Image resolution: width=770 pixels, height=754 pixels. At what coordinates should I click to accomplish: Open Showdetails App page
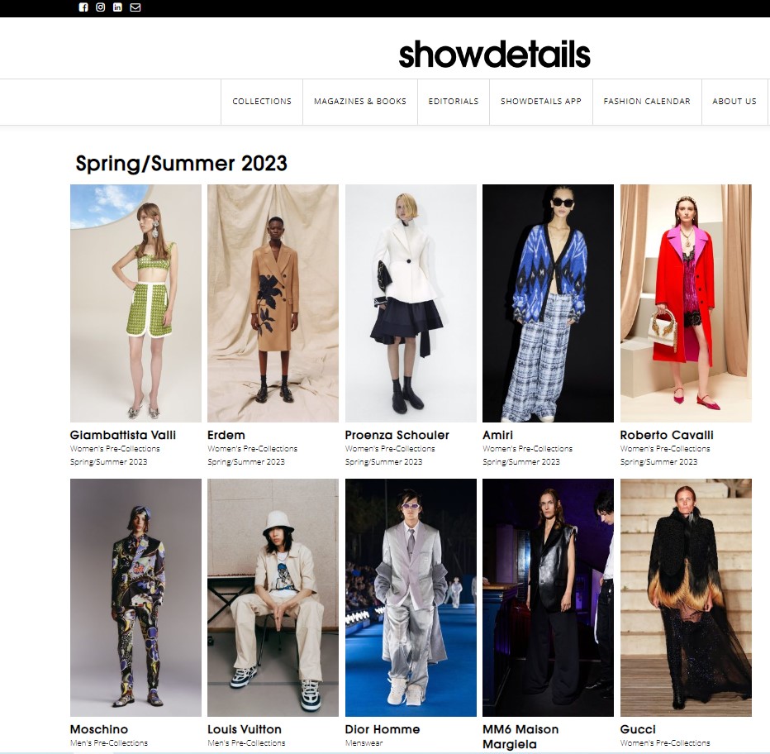pos(540,101)
